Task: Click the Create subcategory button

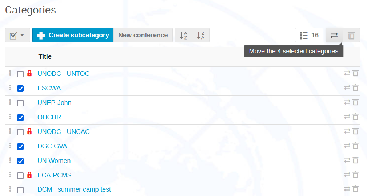Action: tap(73, 35)
